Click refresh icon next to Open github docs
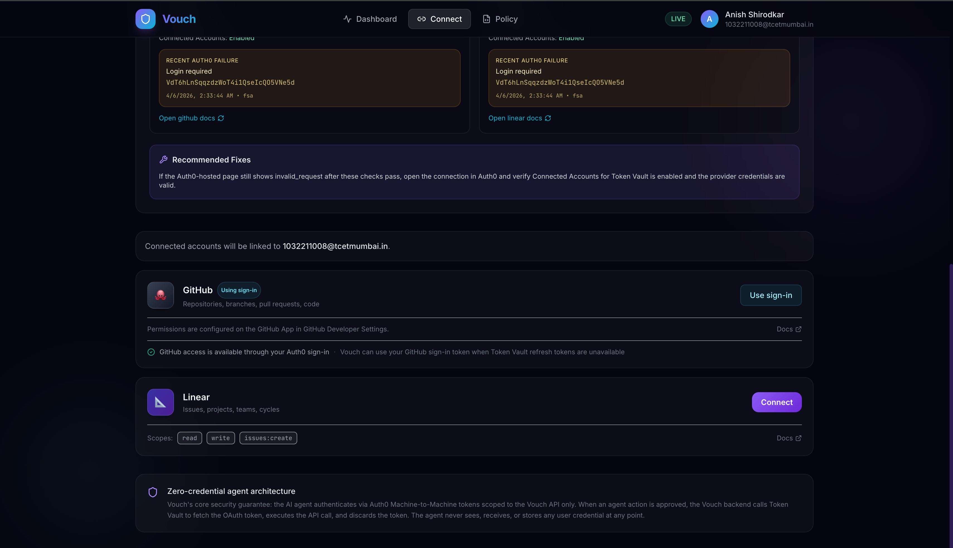 pyautogui.click(x=221, y=118)
